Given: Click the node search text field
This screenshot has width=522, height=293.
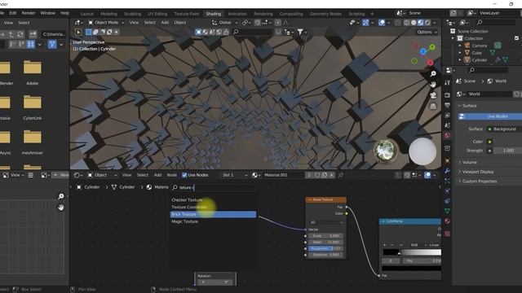Looking at the screenshot, I should point(215,187).
